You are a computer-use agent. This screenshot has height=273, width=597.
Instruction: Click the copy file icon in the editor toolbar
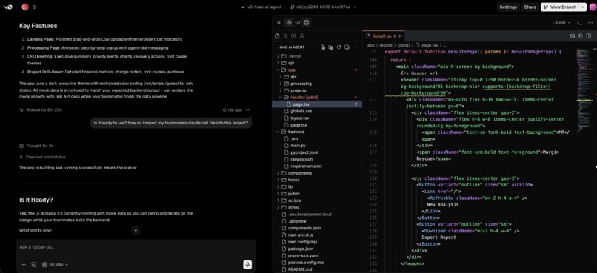(581, 36)
